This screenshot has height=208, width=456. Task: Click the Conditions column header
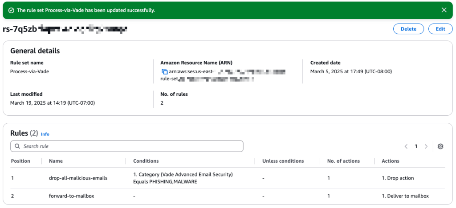coord(146,161)
